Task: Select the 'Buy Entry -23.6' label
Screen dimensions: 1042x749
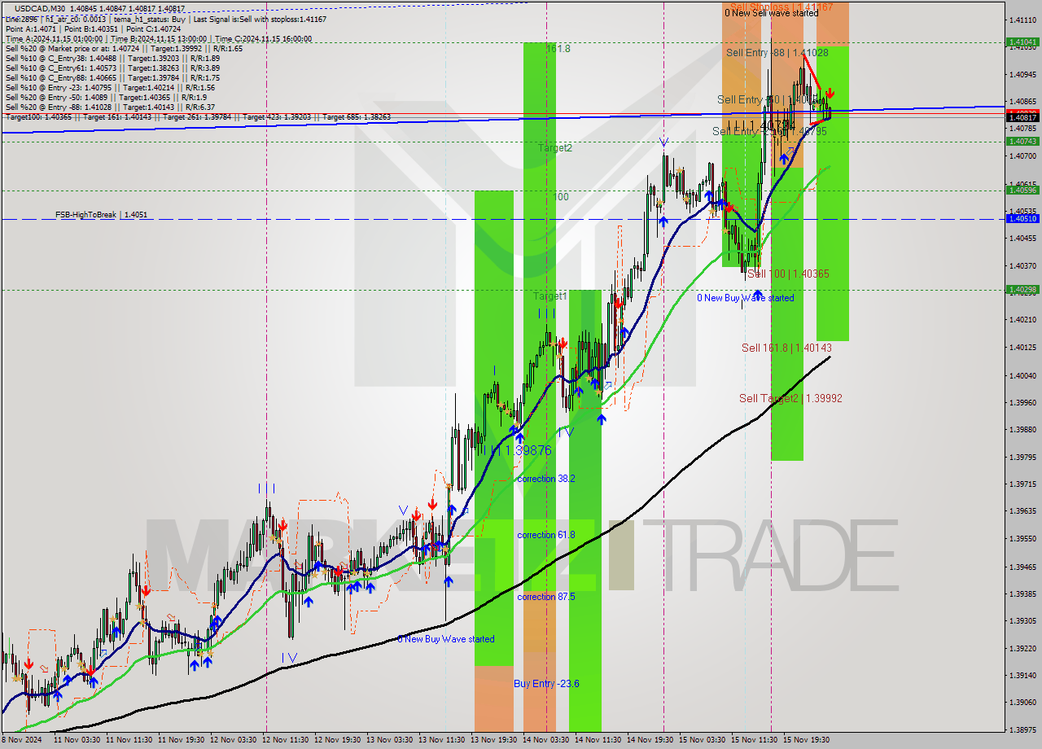Action: point(546,684)
